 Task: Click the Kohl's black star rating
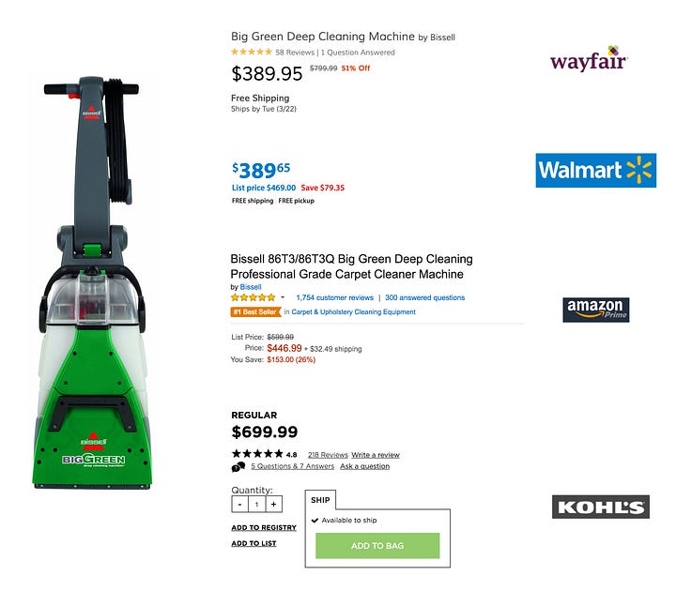coord(257,453)
